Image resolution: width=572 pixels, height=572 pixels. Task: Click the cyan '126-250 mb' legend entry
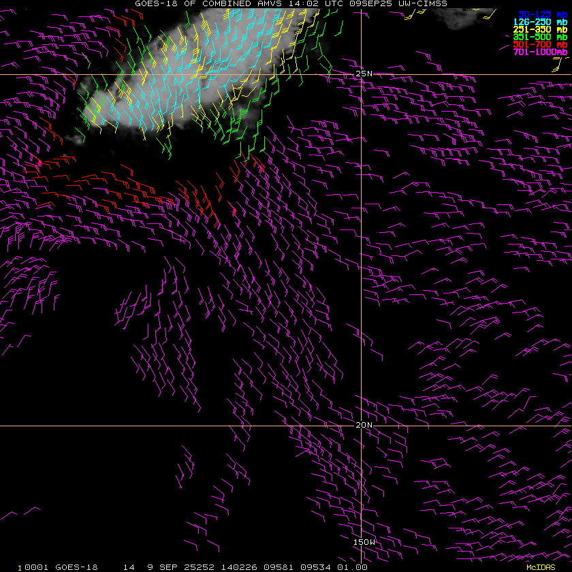540,22
